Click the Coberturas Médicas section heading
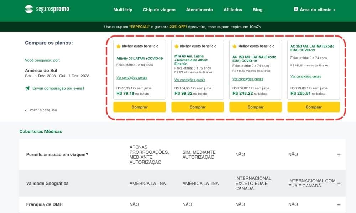The height and width of the screenshot is (213, 356). [x=41, y=131]
